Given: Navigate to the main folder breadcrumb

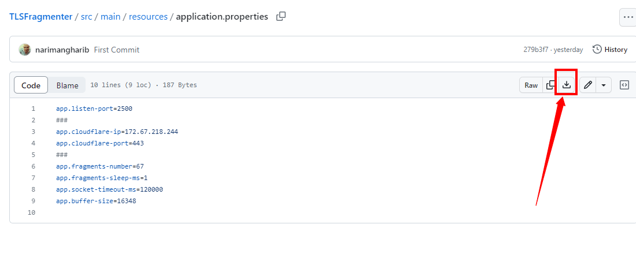Looking at the screenshot, I should 110,17.
